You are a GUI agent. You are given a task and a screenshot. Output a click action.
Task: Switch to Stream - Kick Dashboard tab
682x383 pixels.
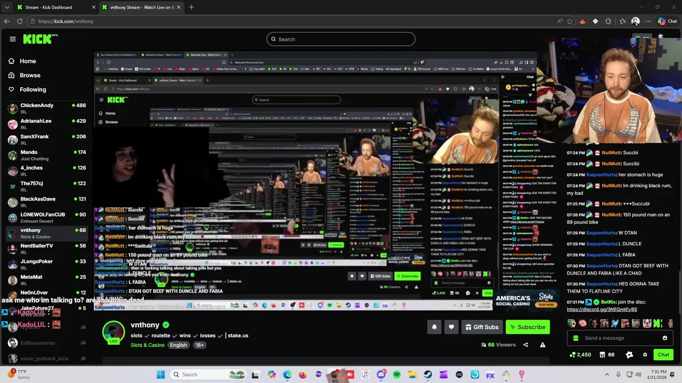(x=55, y=7)
